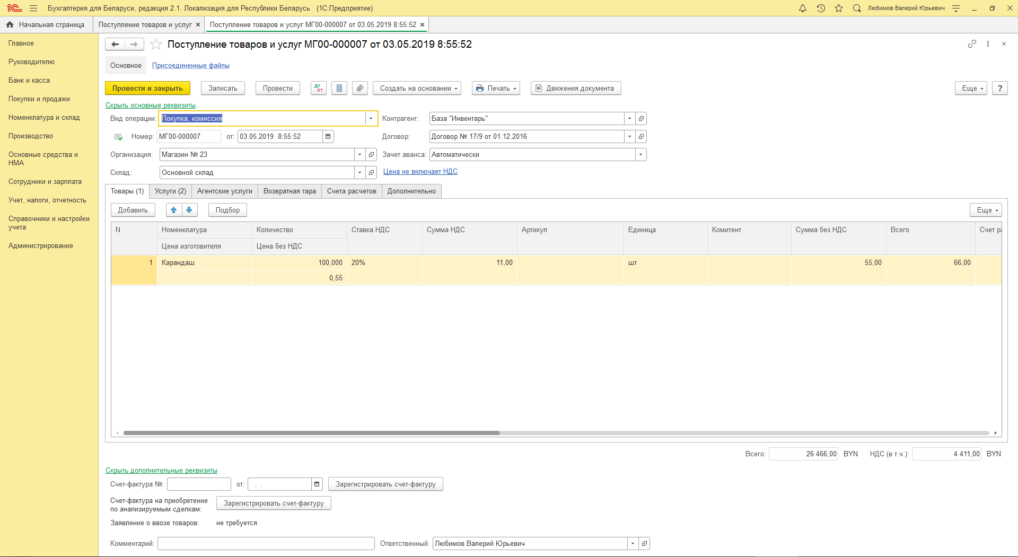Open the document structure list icon
1018x557 pixels.
(339, 88)
